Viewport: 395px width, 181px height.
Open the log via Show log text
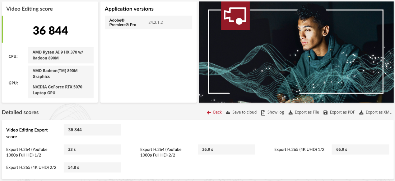276,112
